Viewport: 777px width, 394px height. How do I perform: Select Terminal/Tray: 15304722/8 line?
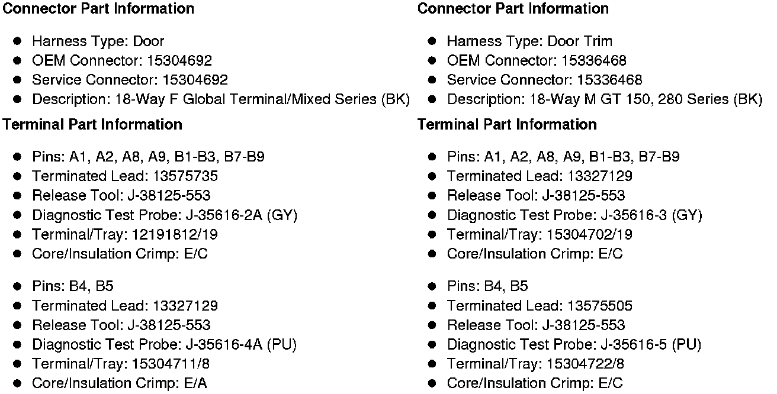point(535,364)
